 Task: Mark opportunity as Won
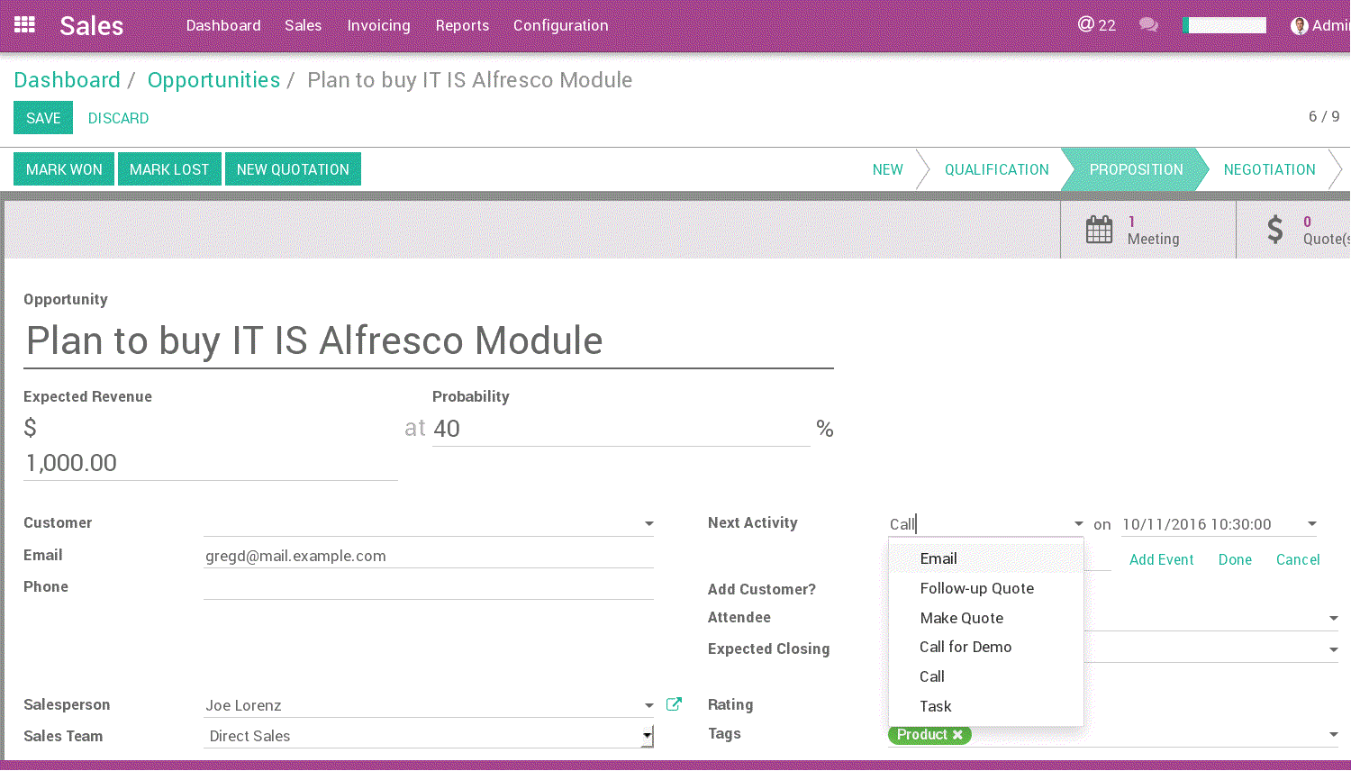click(x=64, y=169)
